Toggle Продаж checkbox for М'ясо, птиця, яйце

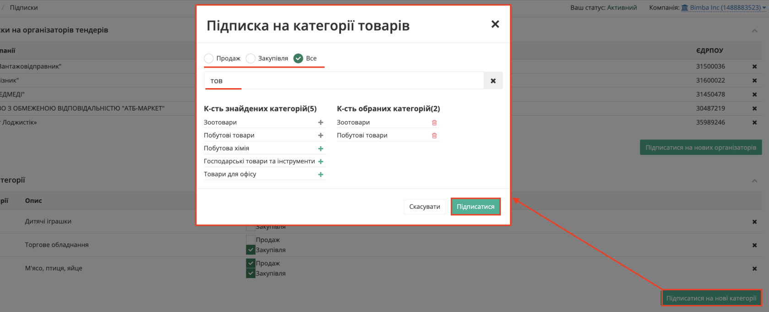pos(250,263)
